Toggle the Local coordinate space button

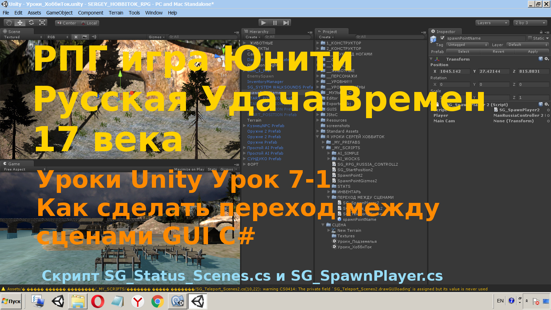[x=89, y=23]
